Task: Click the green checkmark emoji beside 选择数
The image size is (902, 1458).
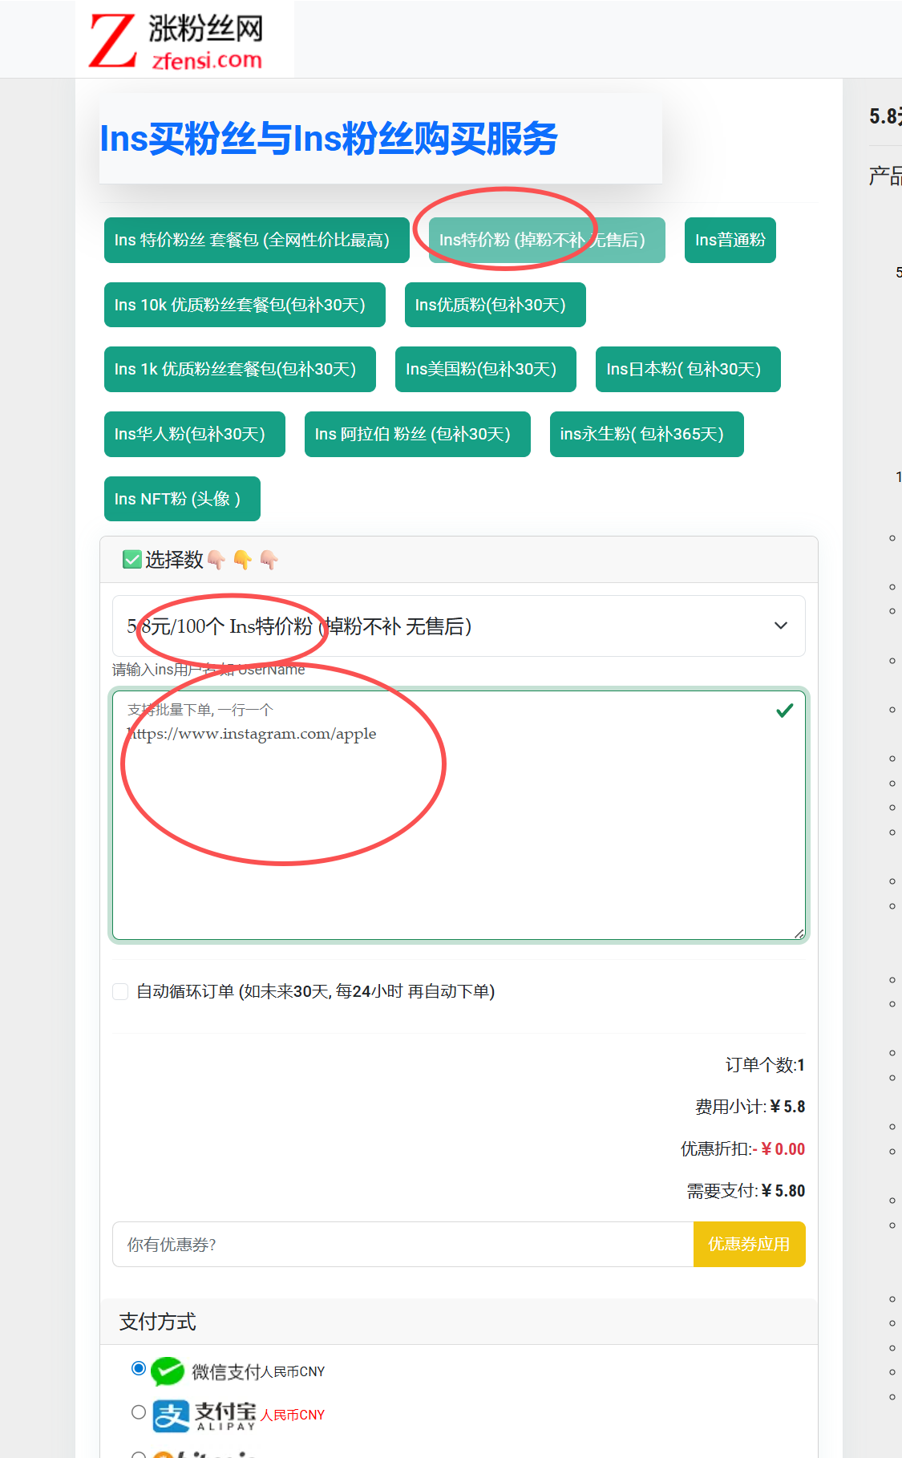Action: click(x=132, y=559)
